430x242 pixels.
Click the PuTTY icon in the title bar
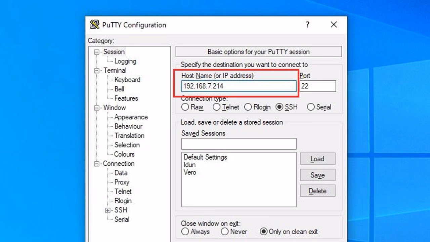pyautogui.click(x=95, y=25)
